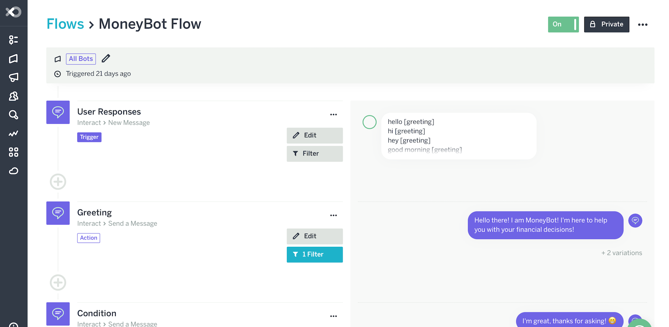Viewport: 669px width, 327px height.
Task: Open the analytics trend icon in sidebar
Action: pos(13,133)
